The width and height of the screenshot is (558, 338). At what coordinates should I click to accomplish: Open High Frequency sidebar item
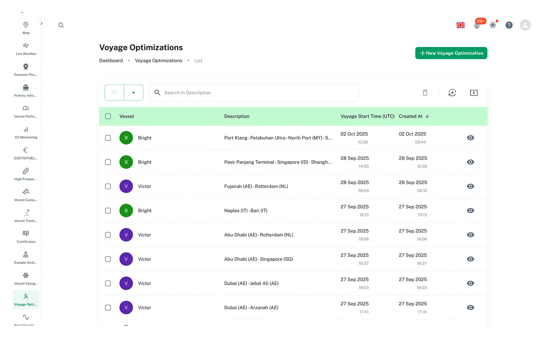26,174
